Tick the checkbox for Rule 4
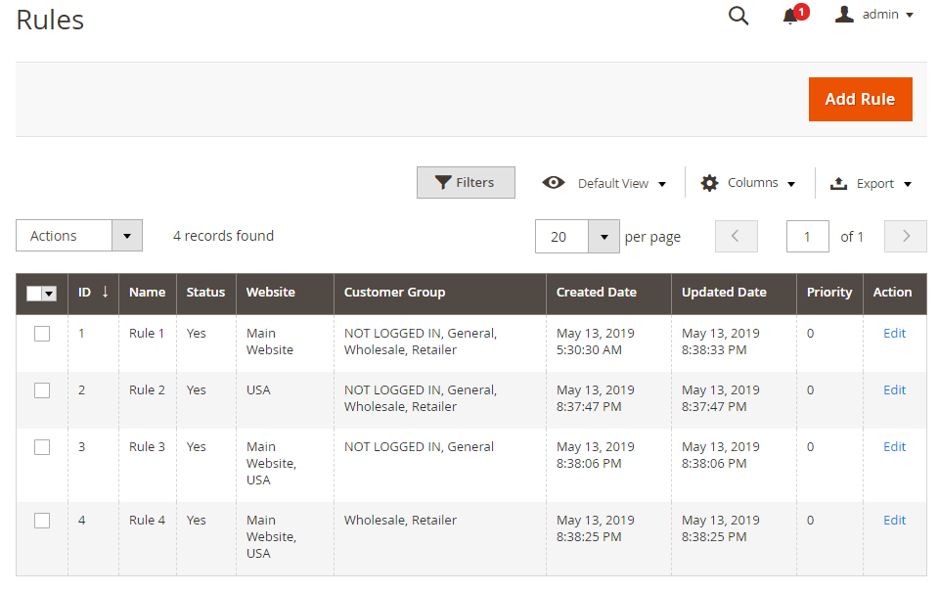 tap(42, 521)
